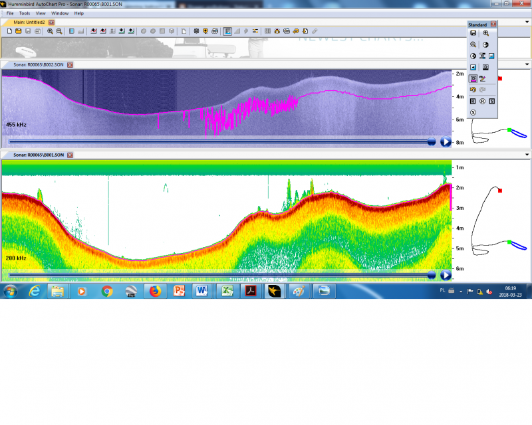Image resolution: width=532 pixels, height=425 pixels.
Task: Click zoom out magnifier in Standard panel
Action: (x=473, y=44)
